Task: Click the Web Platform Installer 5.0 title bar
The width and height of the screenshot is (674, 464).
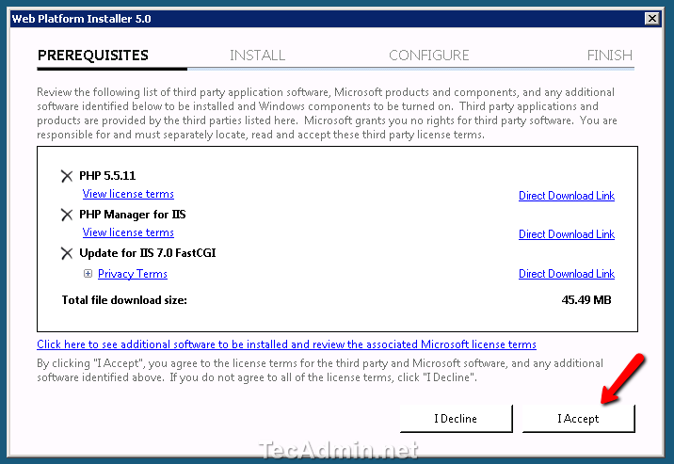Action: coord(282,19)
